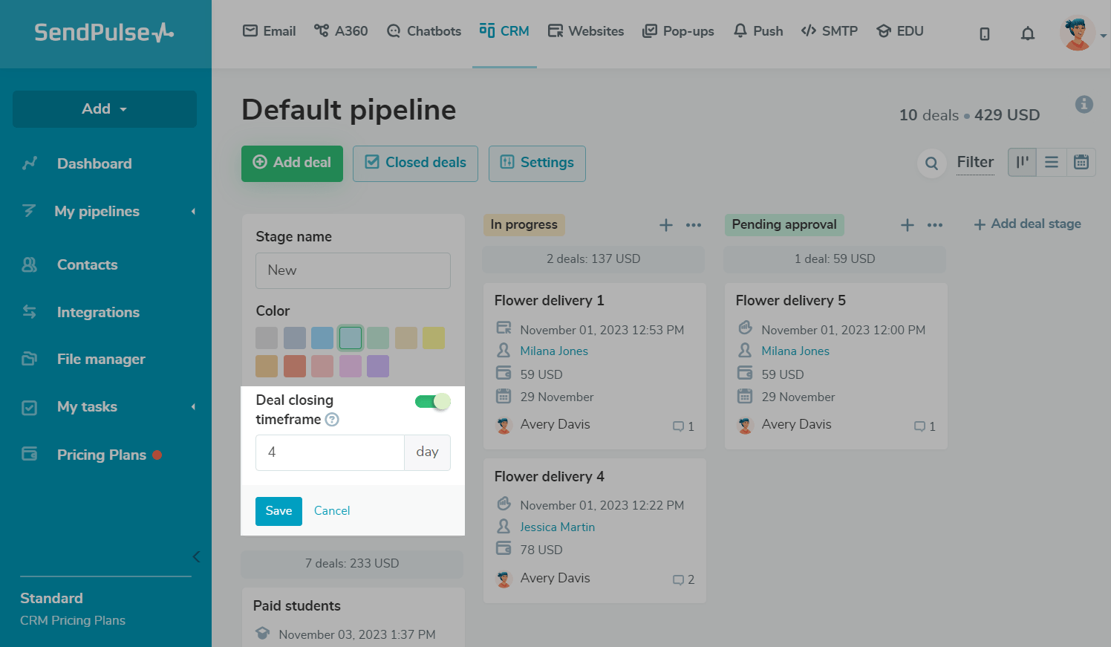The width and height of the screenshot is (1111, 647).
Task: Open the Milana Jones contact link
Action: [554, 351]
